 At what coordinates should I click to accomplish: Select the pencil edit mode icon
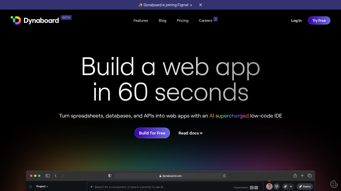[x=285, y=186]
